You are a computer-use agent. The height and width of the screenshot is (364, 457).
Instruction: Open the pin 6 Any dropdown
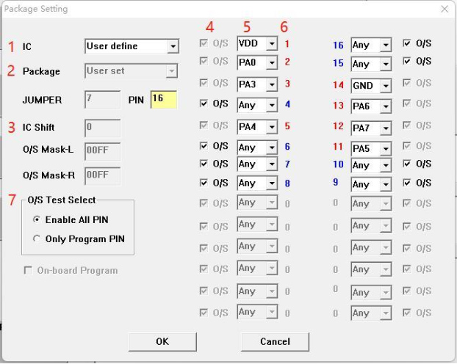257,148
